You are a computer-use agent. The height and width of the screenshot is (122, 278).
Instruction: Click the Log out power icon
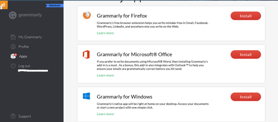[x=13, y=66]
